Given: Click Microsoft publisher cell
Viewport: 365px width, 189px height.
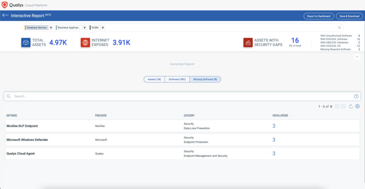Looking at the screenshot, I should [x=101, y=140].
